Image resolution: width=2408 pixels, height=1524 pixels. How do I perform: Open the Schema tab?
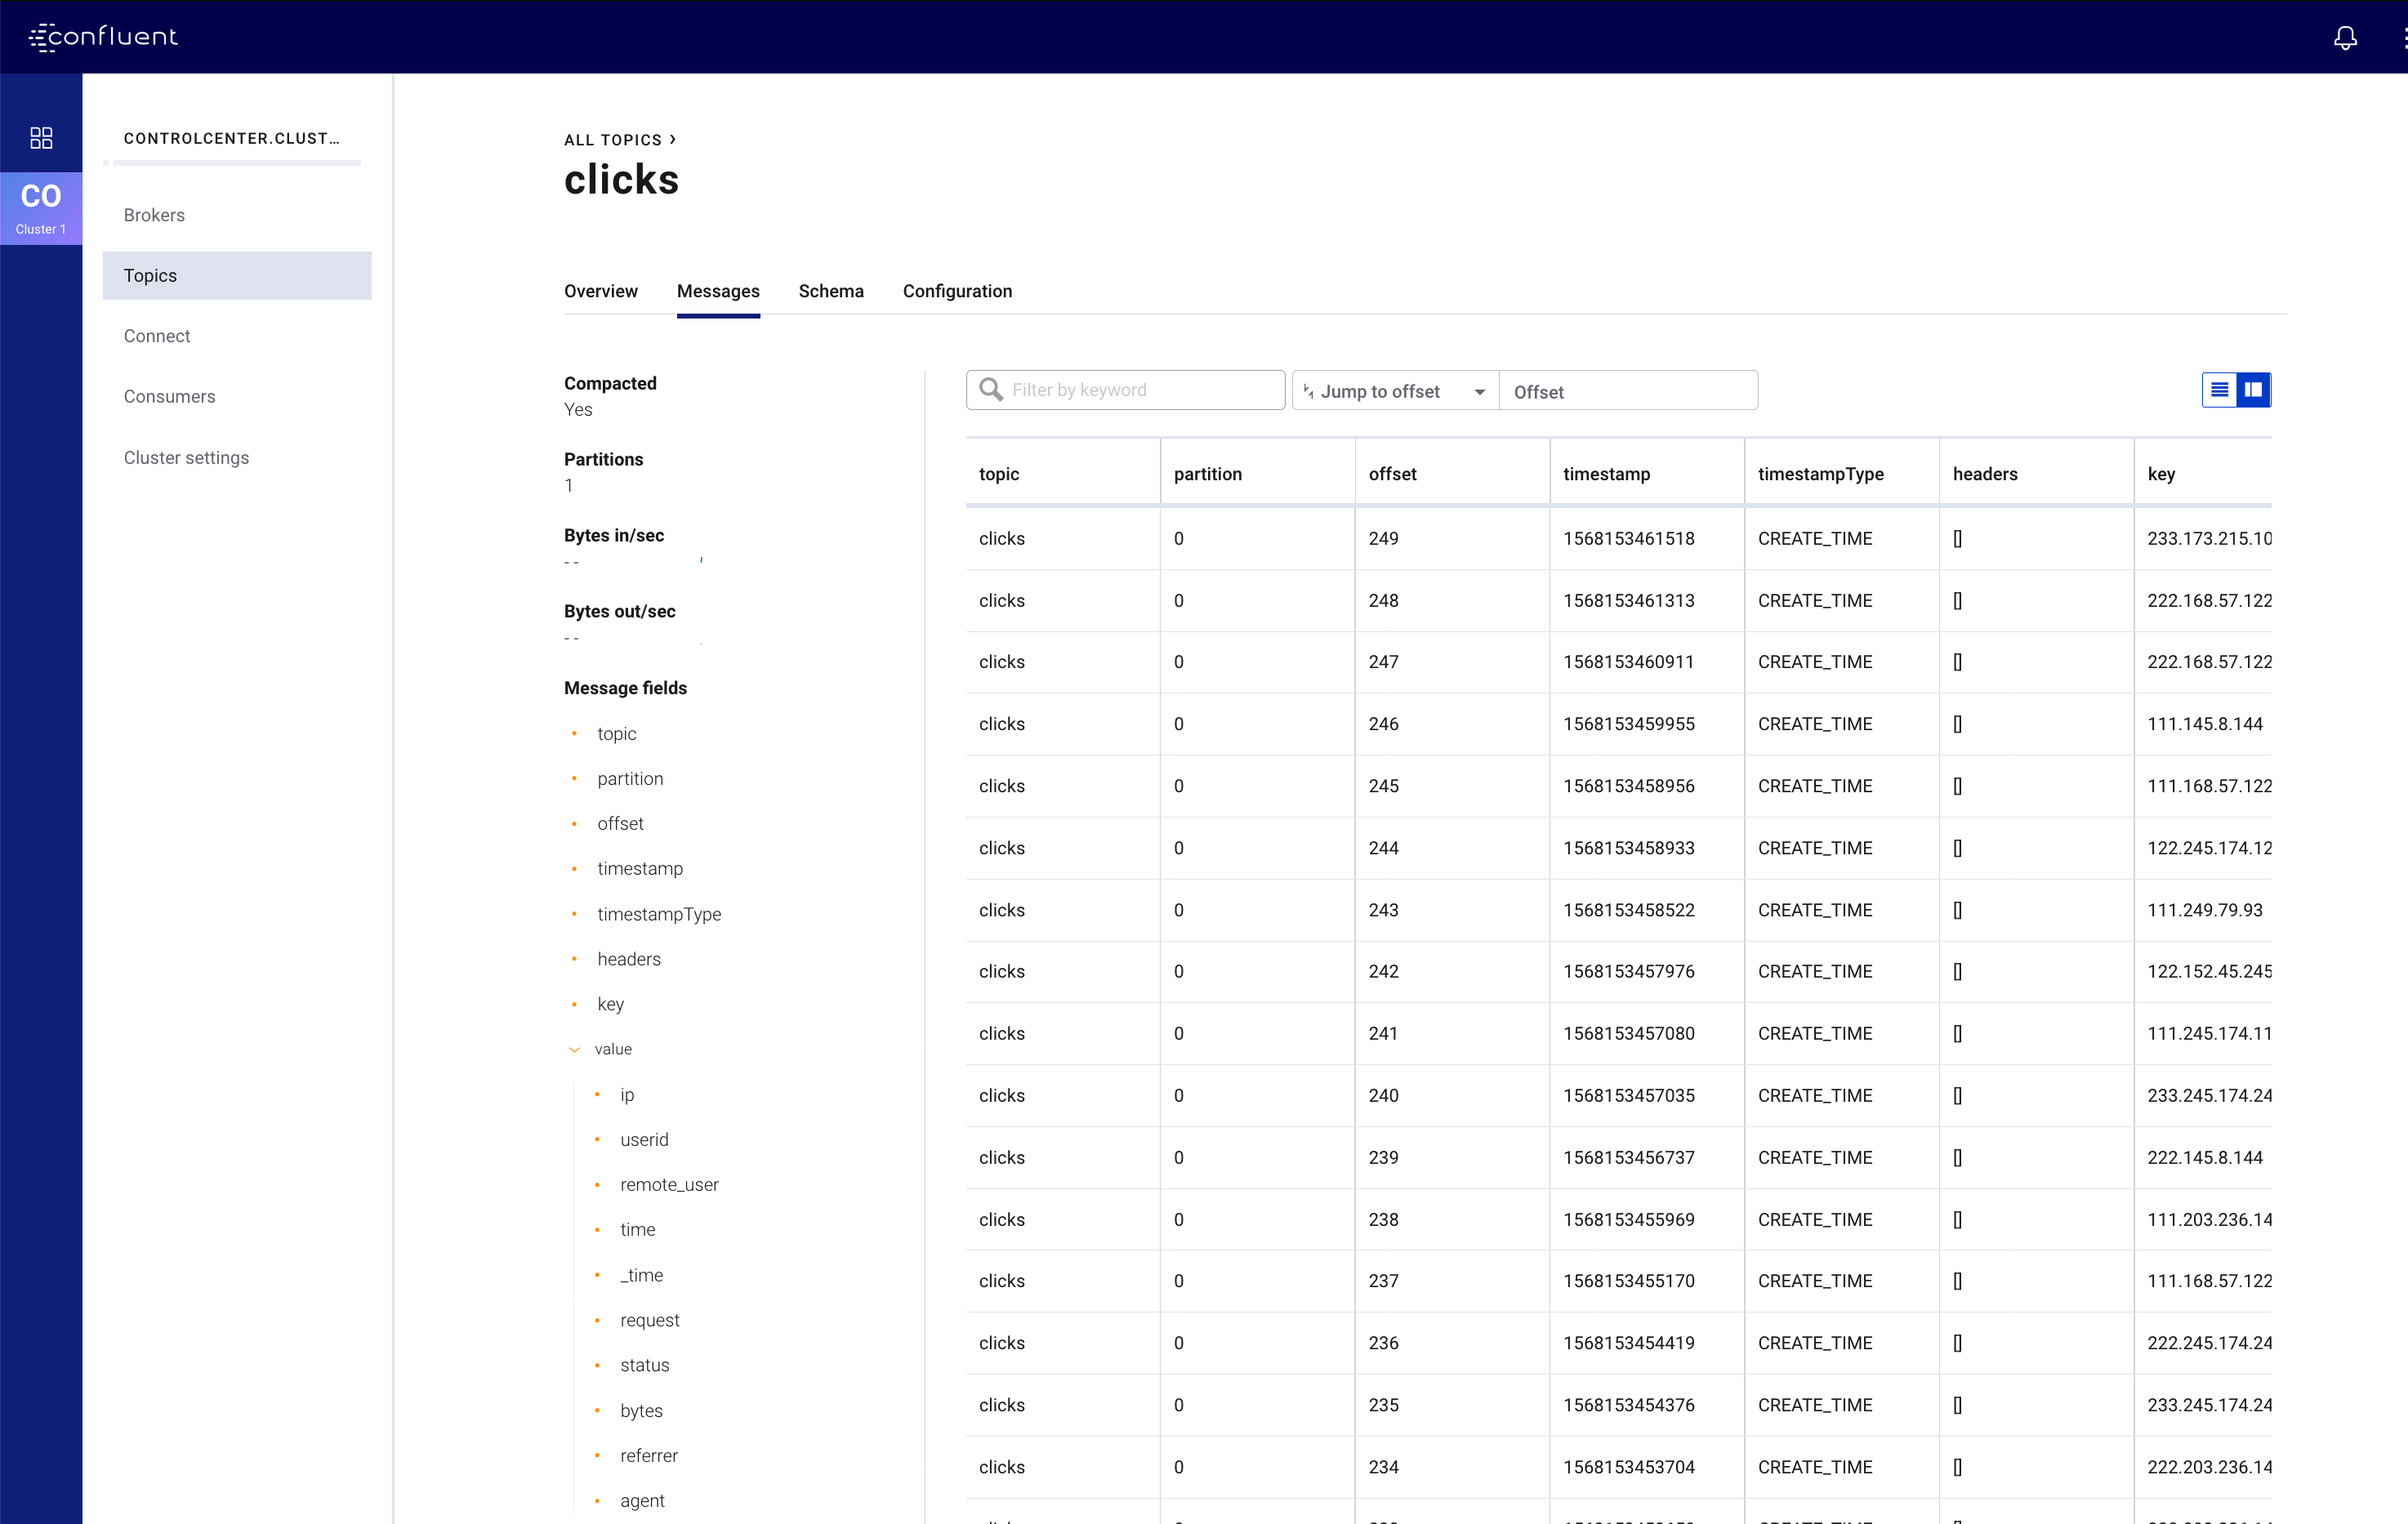[x=831, y=291]
